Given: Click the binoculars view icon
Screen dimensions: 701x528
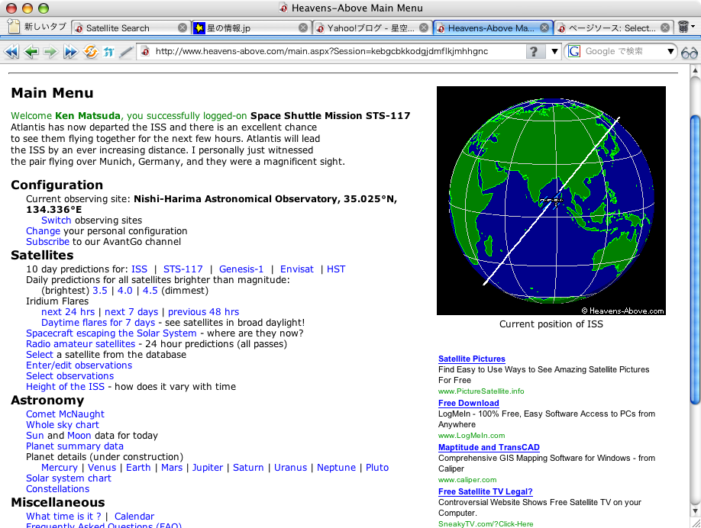Looking at the screenshot, I should click(689, 53).
